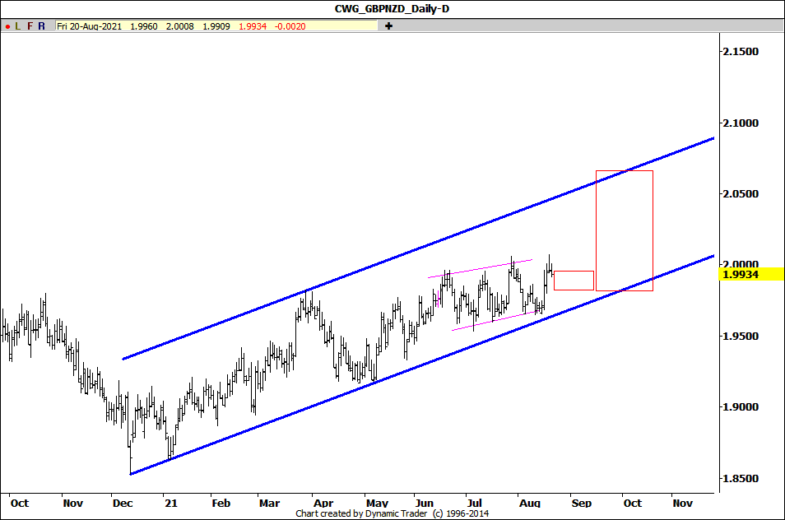Image resolution: width=785 pixels, height=520 pixels.
Task: Click the chart title CWG_GBPNZD_Daily-D
Action: point(392,8)
